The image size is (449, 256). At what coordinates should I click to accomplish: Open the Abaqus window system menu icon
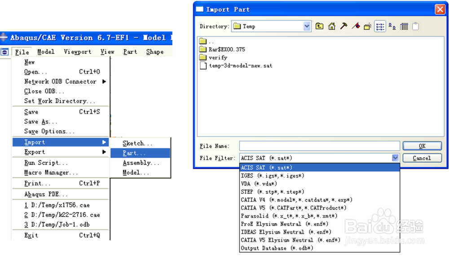pyautogui.click(x=4, y=52)
